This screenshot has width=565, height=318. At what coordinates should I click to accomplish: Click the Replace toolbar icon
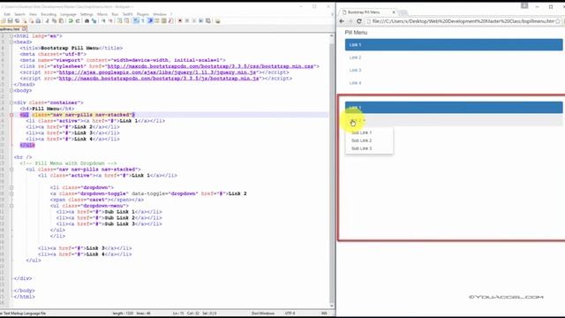94,21
